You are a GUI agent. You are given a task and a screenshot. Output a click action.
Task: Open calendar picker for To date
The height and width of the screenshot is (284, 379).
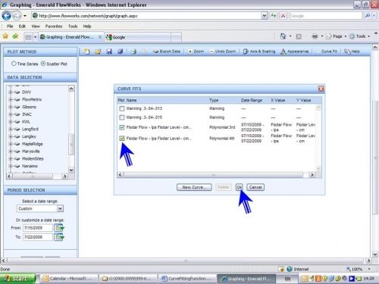point(59,237)
